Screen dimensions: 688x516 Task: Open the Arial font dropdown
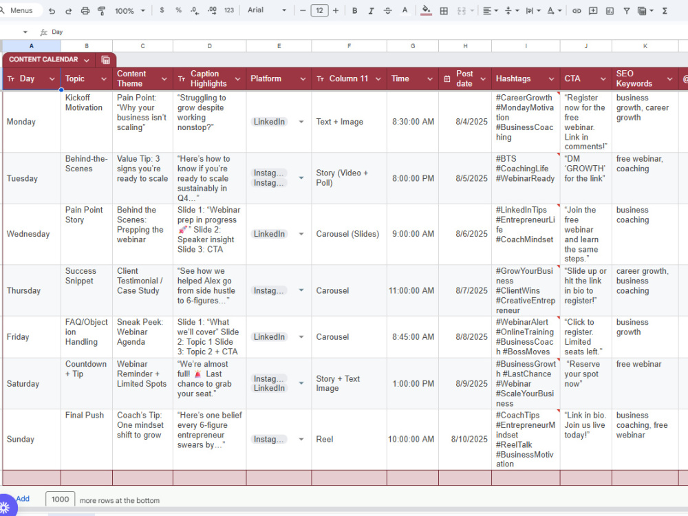[x=267, y=10]
